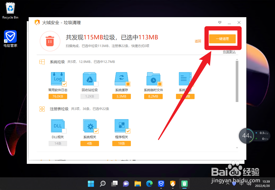This screenshot has height=190, width=275.
Task: Click the 14条 count badge
Action: (x=58, y=143)
